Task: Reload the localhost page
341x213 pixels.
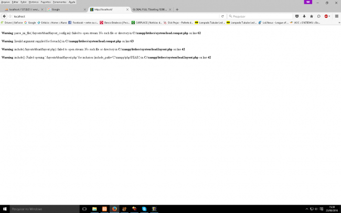Action: pyautogui.click(x=223, y=16)
